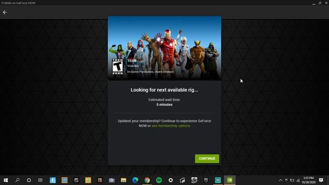Open the Camera app on taskbar
The width and height of the screenshot is (329, 185).
(x=112, y=180)
